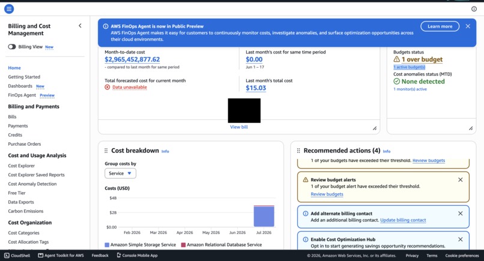
Task: Click the top Review budgets link
Action: coord(429,160)
